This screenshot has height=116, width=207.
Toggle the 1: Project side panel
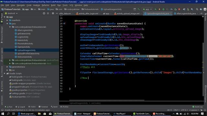point(2,18)
